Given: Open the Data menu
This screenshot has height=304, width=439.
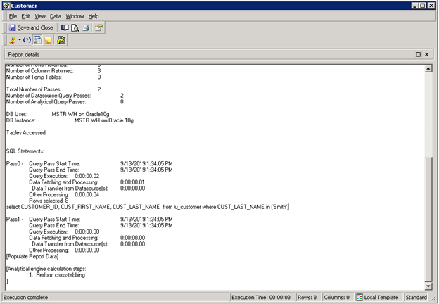Looking at the screenshot, I should (55, 15).
